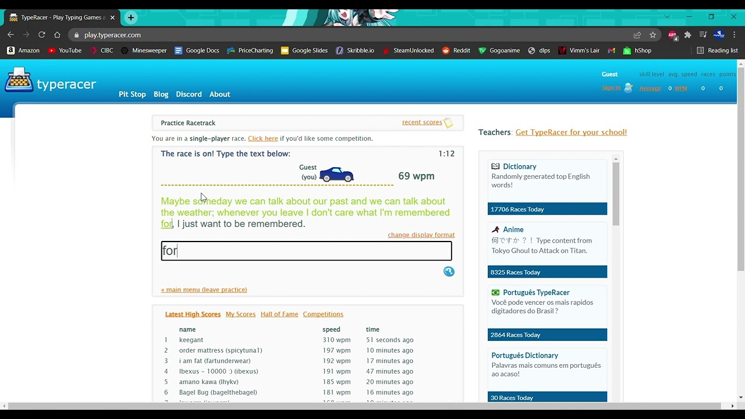Click the skill level icon beside Sign In

pyautogui.click(x=629, y=88)
